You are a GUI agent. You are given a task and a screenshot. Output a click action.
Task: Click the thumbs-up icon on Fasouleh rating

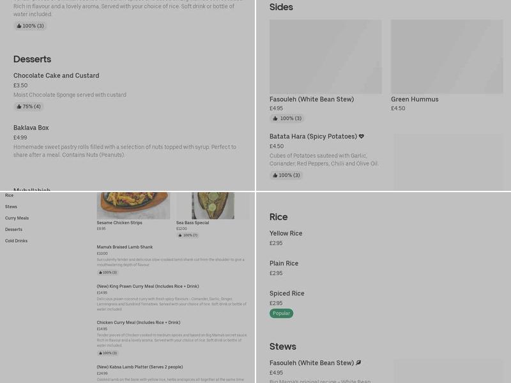coord(276,118)
